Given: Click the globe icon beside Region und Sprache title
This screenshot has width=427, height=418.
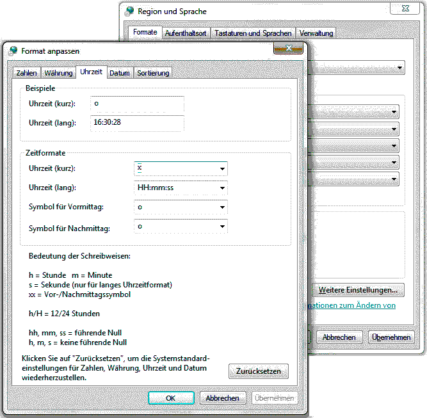Looking at the screenshot, I should point(130,11).
